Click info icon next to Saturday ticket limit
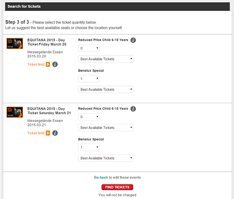The image size is (234, 199). coord(55,133)
